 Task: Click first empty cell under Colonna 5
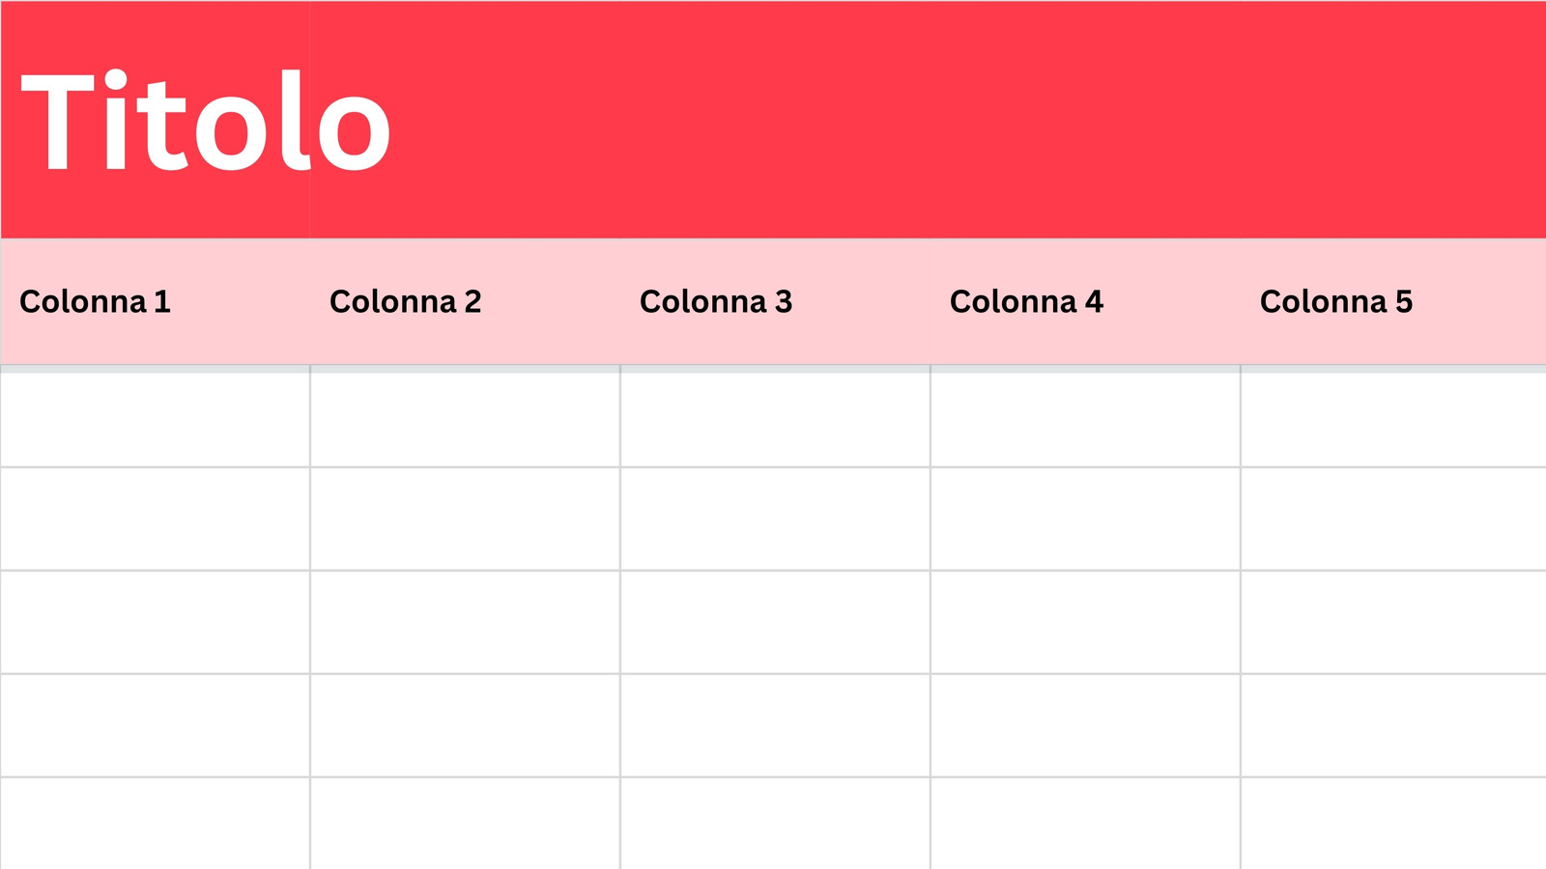pos(1393,419)
